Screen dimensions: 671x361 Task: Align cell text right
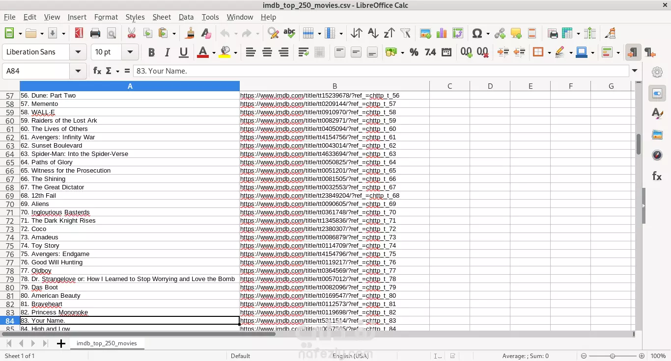283,52
